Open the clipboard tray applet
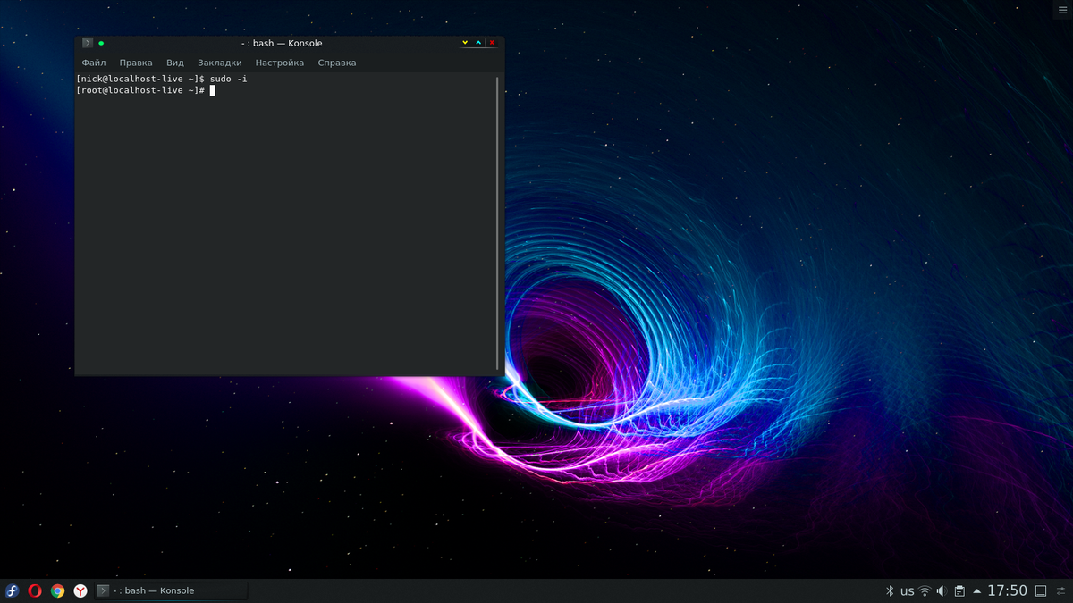This screenshot has height=603, width=1073. [x=959, y=590]
